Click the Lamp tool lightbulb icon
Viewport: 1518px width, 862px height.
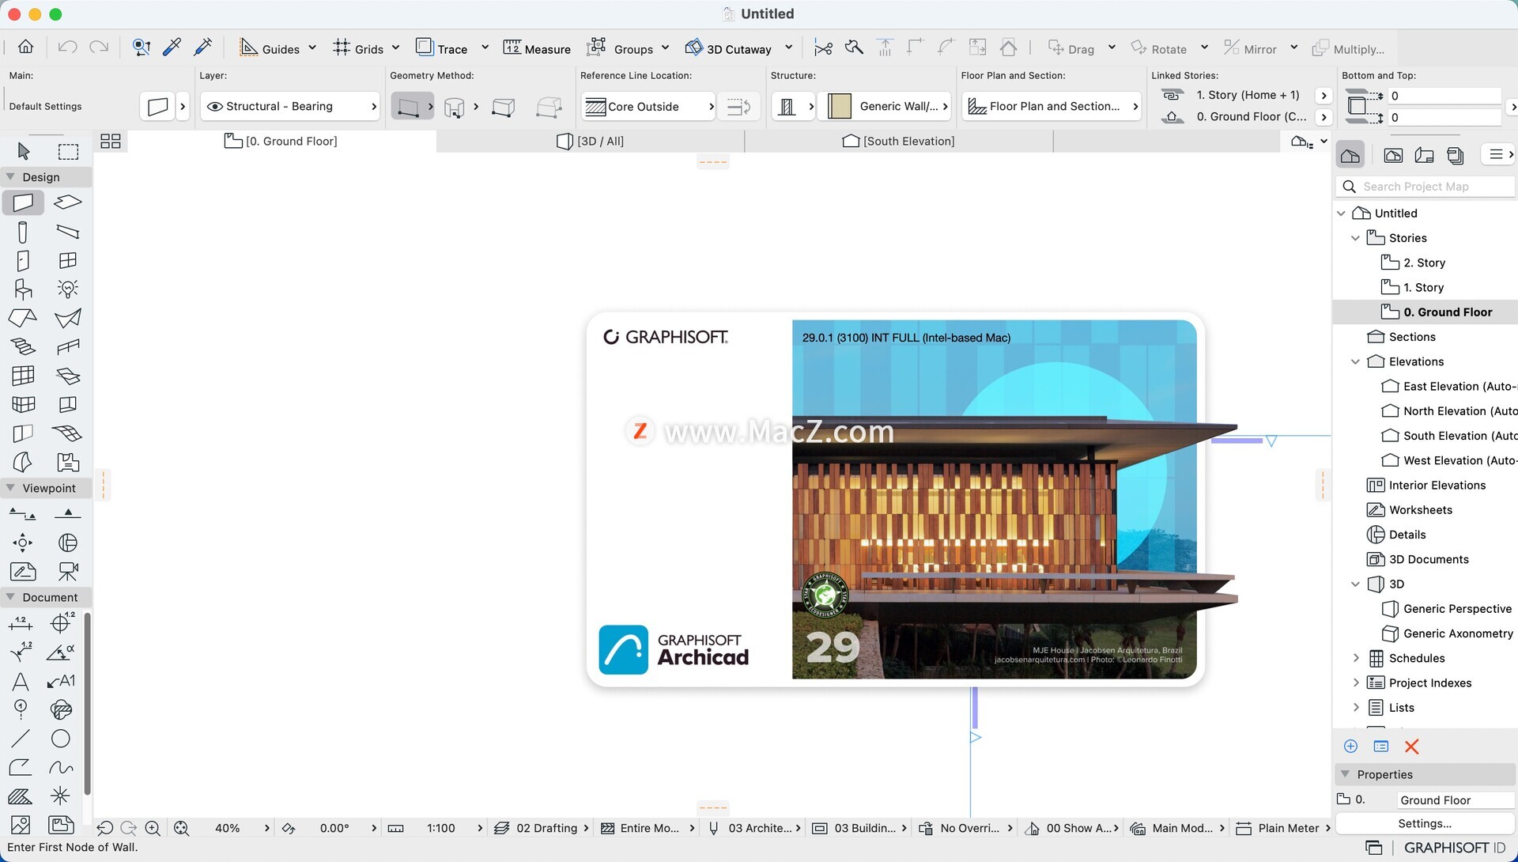[x=68, y=289]
